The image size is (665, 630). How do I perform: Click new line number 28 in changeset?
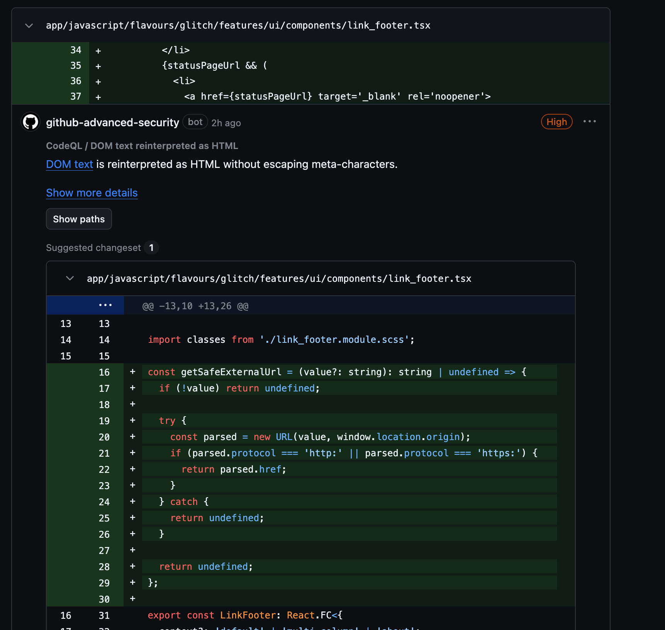click(104, 567)
